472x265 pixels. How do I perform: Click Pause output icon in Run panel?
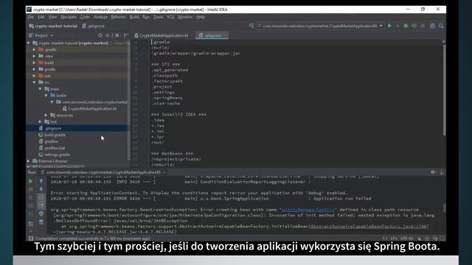[30, 198]
